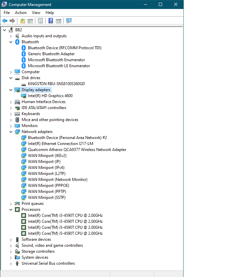Open the View menu
This screenshot has width=238, height=277.
click(36, 13)
